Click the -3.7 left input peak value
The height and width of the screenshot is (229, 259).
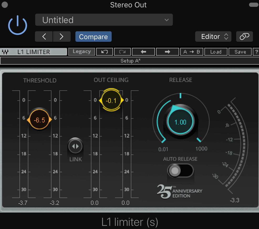(23, 202)
